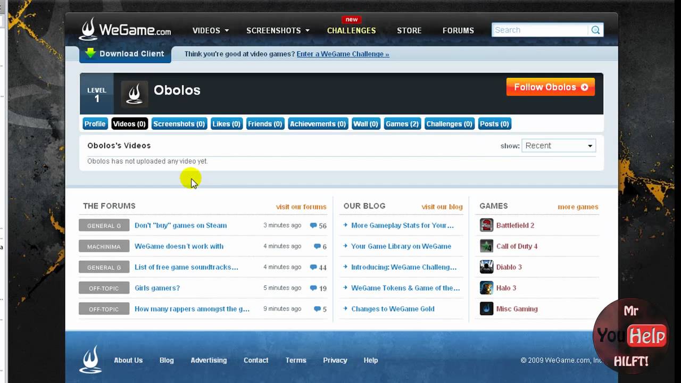
Task: Click the visit our blog link
Action: click(442, 207)
